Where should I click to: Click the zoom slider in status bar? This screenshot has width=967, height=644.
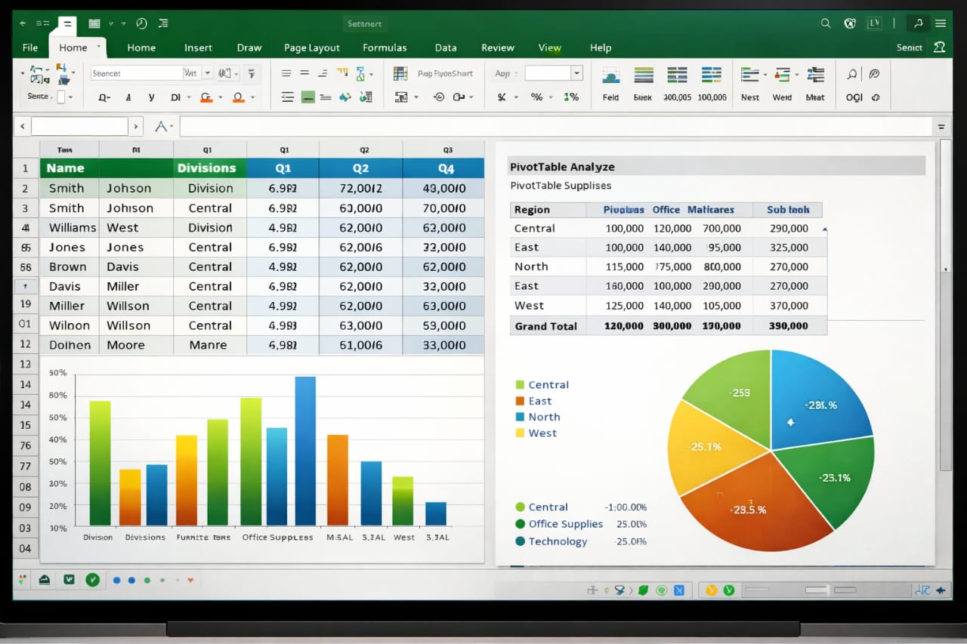(x=820, y=590)
